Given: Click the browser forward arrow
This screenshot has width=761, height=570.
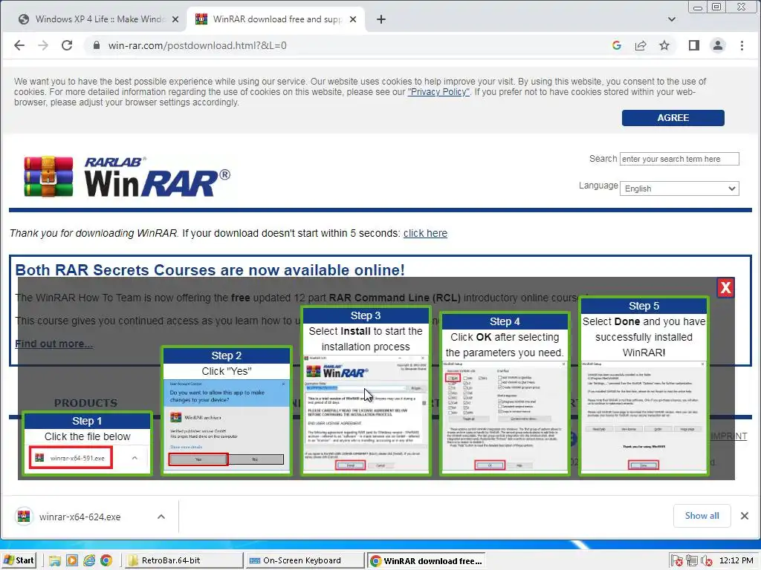Looking at the screenshot, I should [43, 45].
